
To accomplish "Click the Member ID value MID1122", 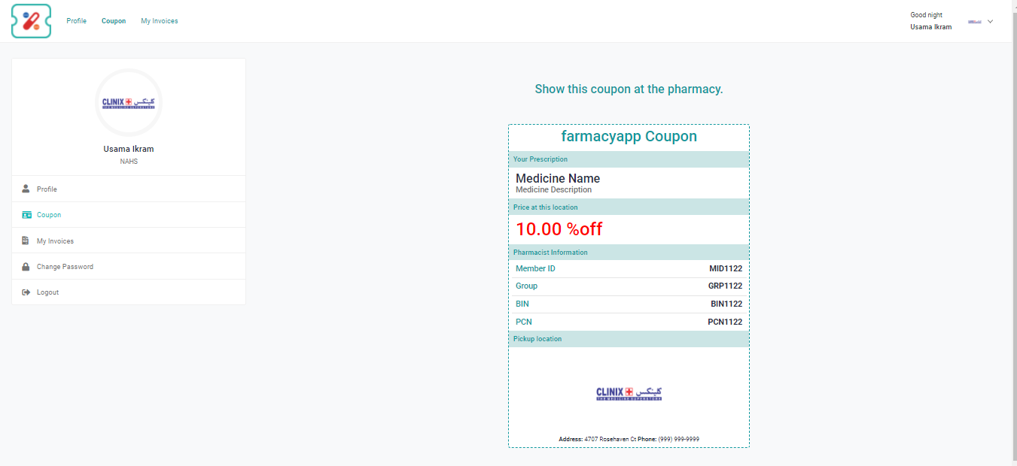I will click(x=725, y=268).
